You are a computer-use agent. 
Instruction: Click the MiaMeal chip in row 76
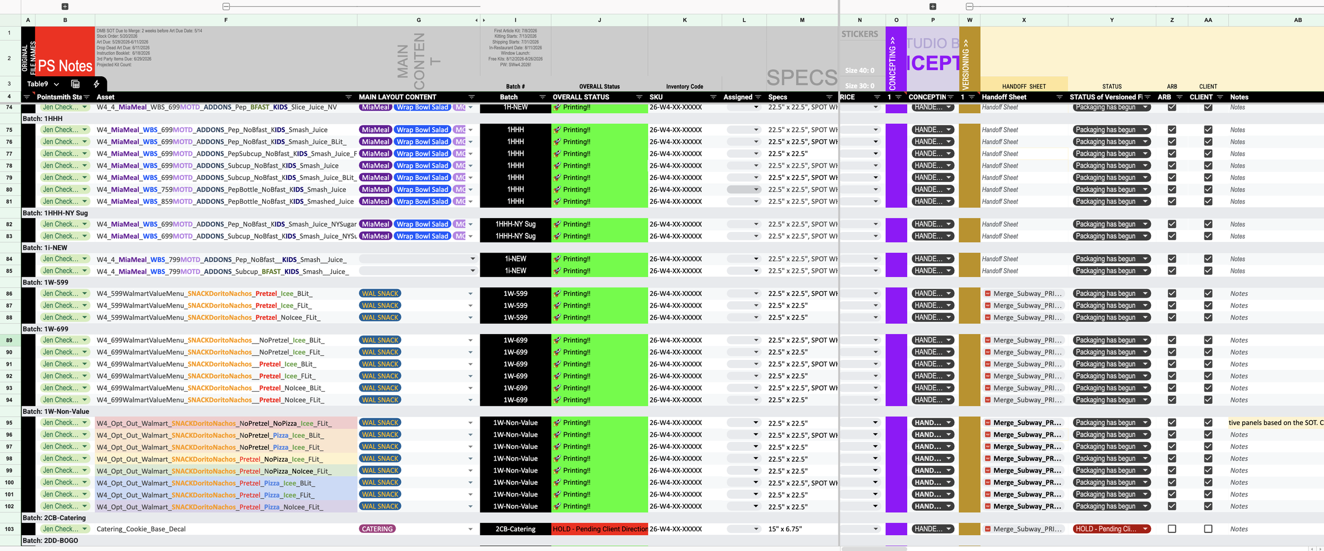tap(375, 142)
